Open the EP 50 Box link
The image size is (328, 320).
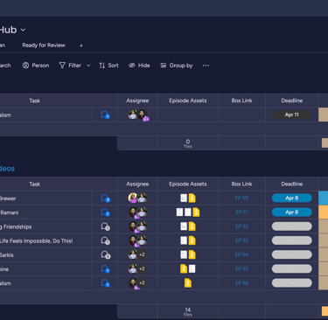(241, 198)
